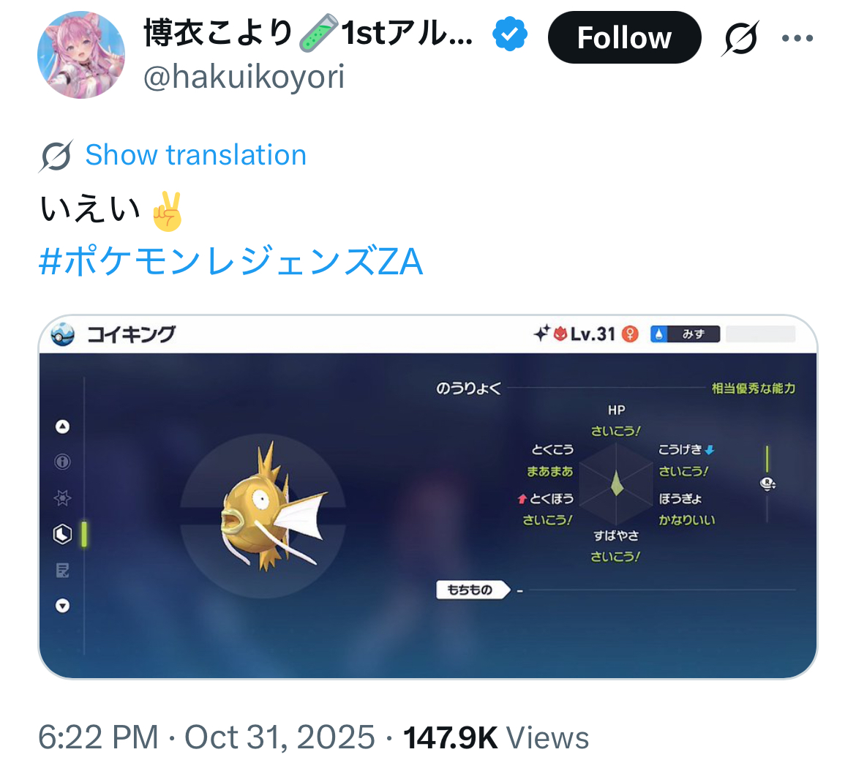Click Show translation link
The height and width of the screenshot is (763, 856).
pos(195,154)
